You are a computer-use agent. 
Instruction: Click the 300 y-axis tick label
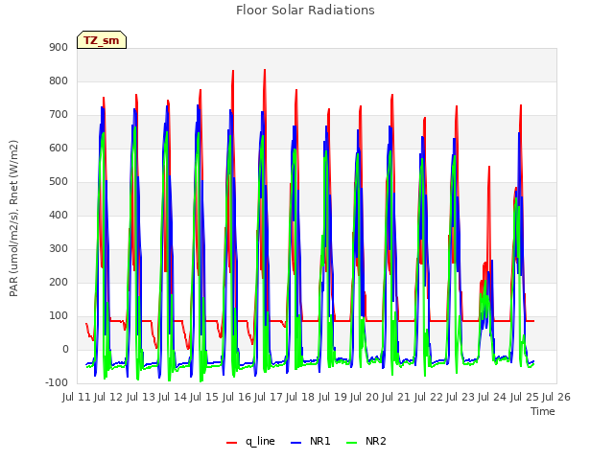coord(59,249)
